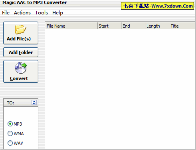196x150 pixels.
Task: Collapse the TO: panel chevron
Action: (34, 102)
